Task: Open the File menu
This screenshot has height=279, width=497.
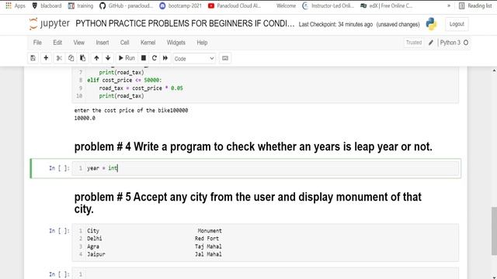Action: pos(37,43)
